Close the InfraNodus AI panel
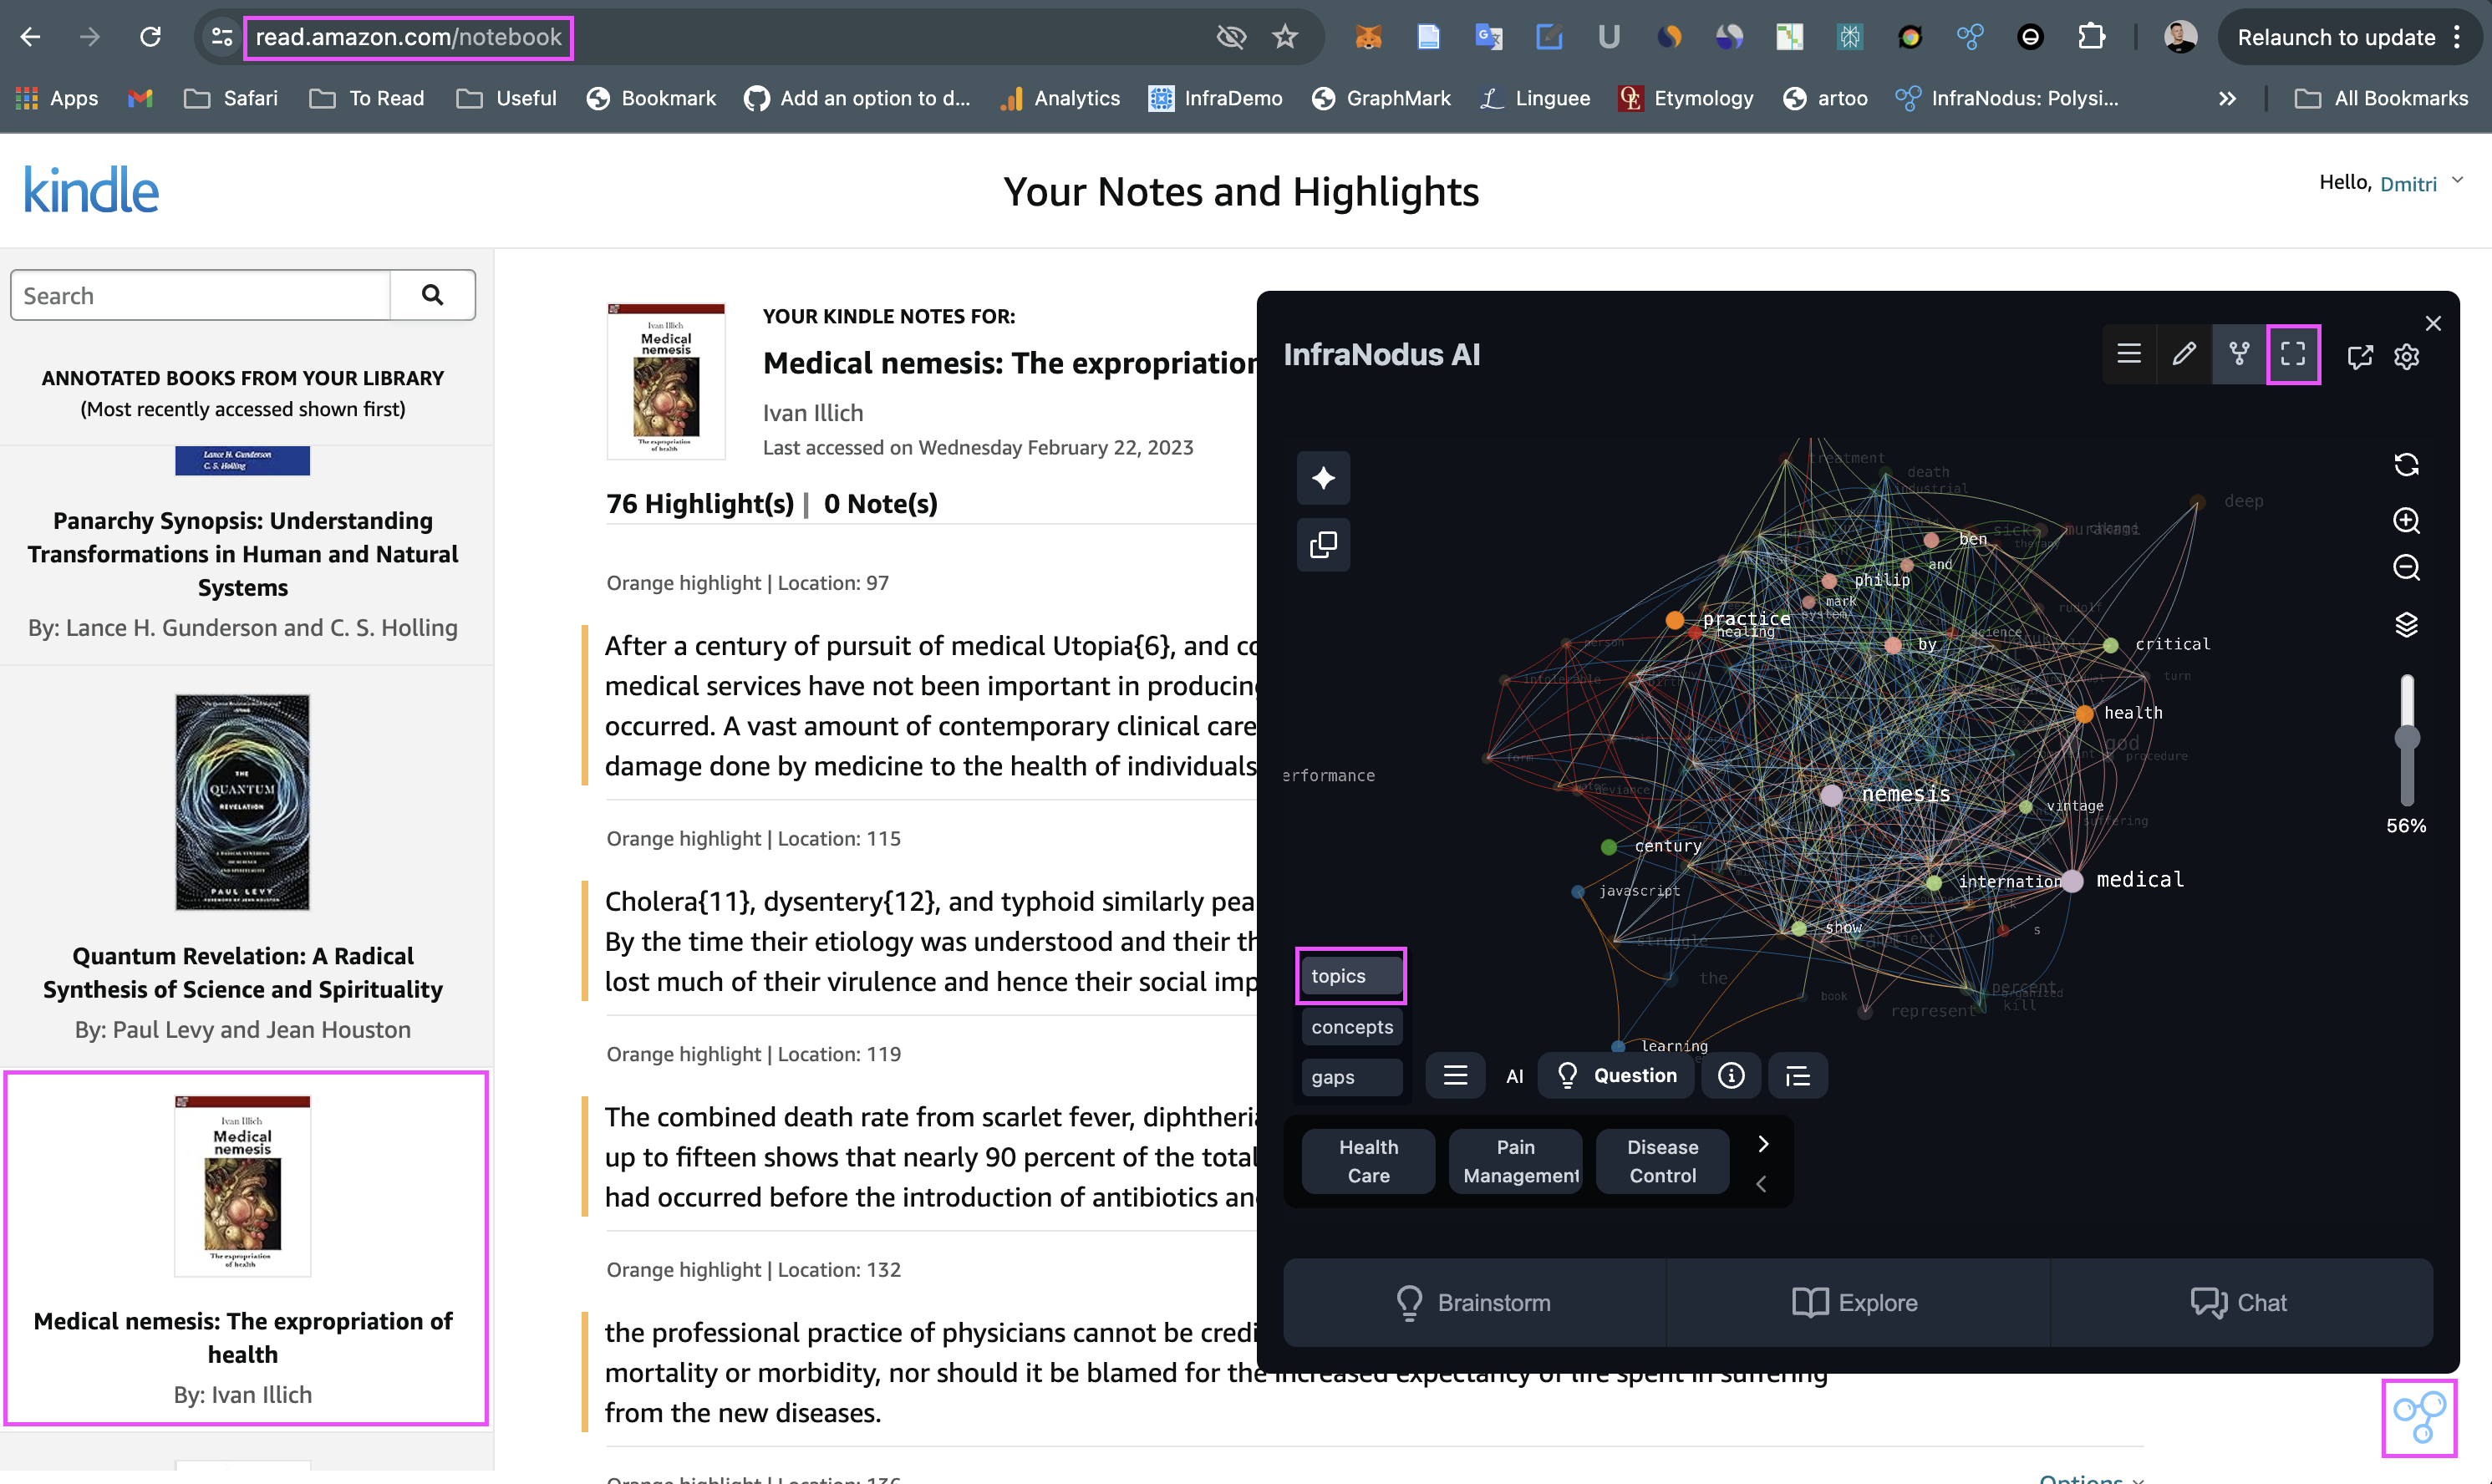Viewport: 2492px width, 1484px height. tap(2433, 323)
